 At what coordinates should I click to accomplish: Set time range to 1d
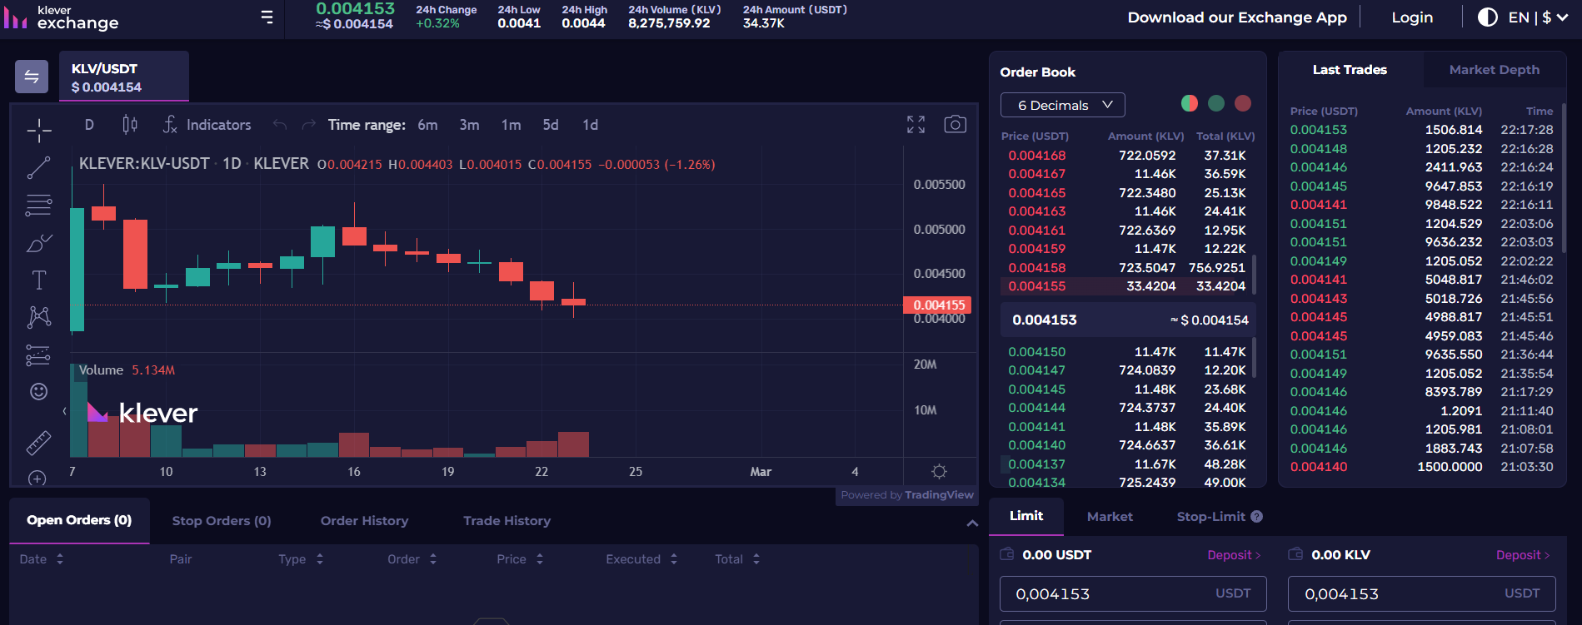coord(590,125)
